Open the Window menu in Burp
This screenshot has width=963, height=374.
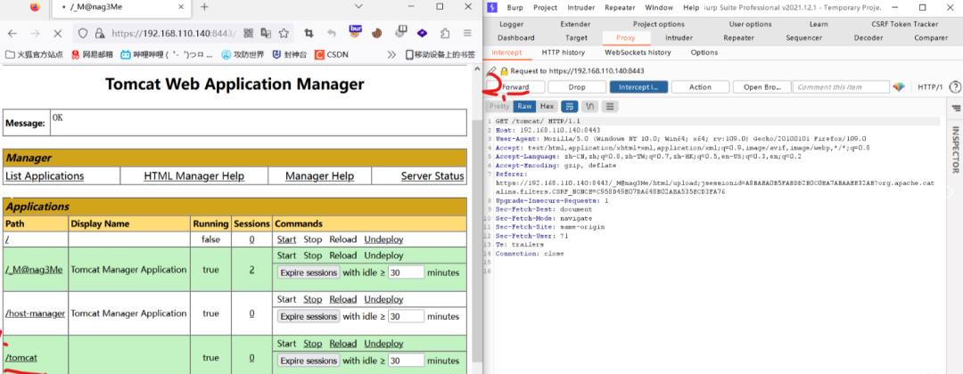pyautogui.click(x=658, y=7)
